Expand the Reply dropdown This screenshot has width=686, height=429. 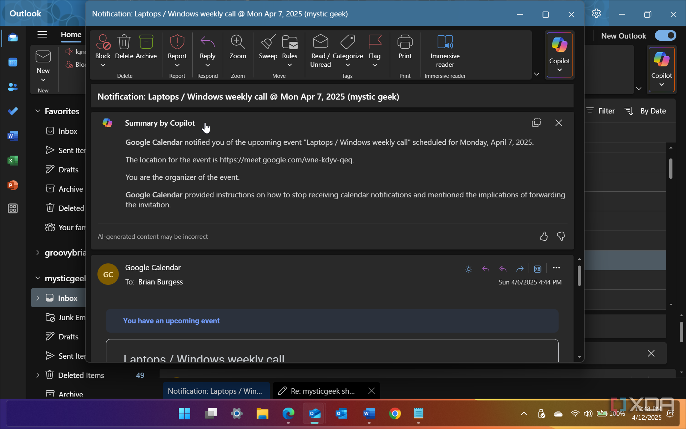pos(207,65)
